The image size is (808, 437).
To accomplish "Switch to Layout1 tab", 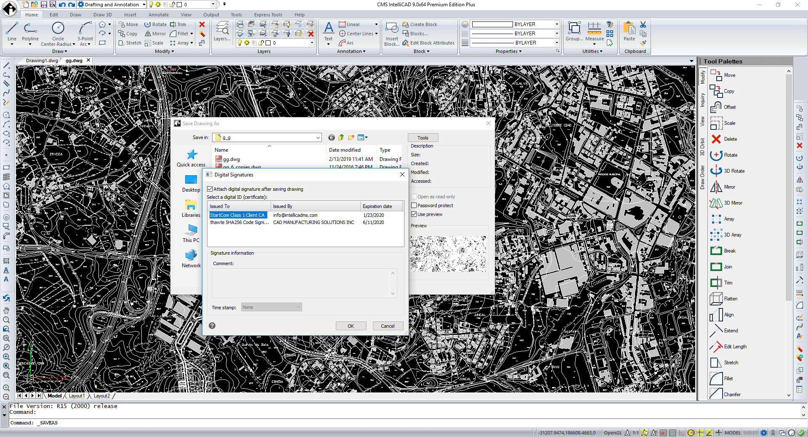I will coord(77,396).
